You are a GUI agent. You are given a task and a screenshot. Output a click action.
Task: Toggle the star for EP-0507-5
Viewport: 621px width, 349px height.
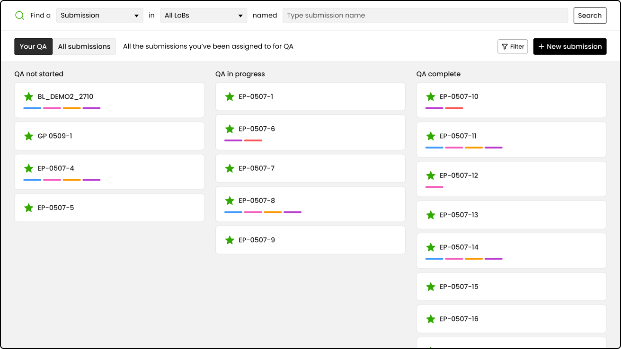pyautogui.click(x=28, y=208)
